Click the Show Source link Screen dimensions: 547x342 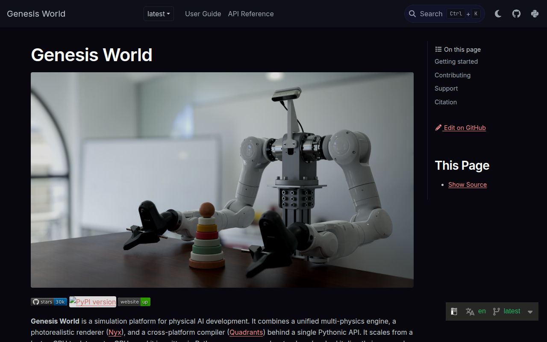pyautogui.click(x=468, y=185)
